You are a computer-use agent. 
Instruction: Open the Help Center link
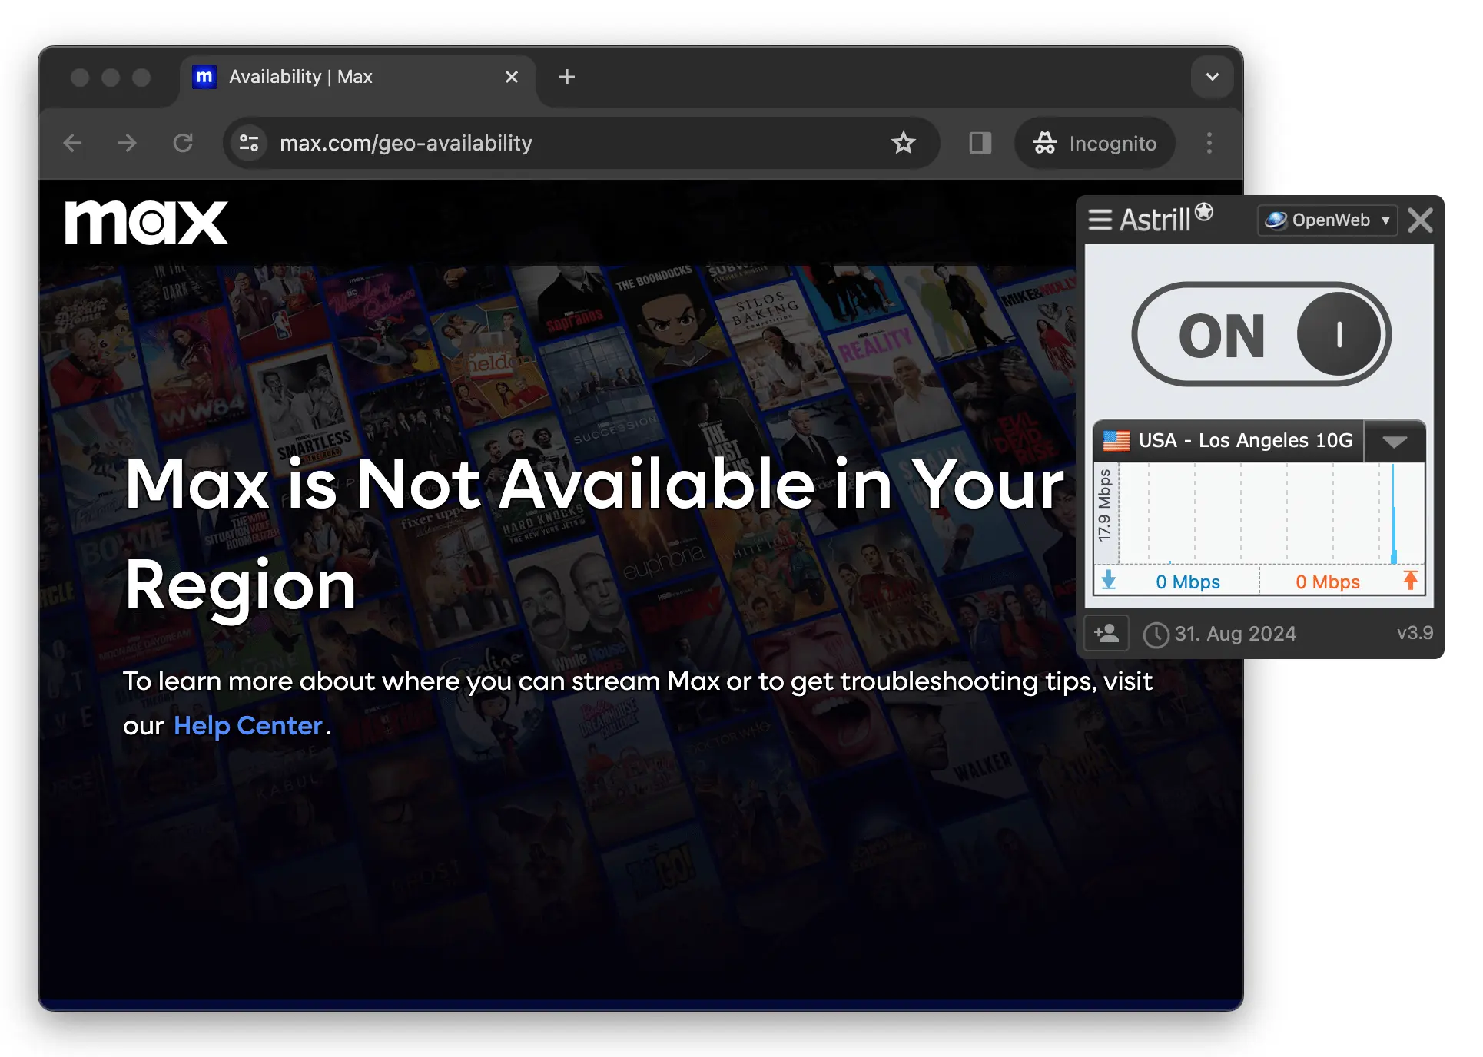248,725
